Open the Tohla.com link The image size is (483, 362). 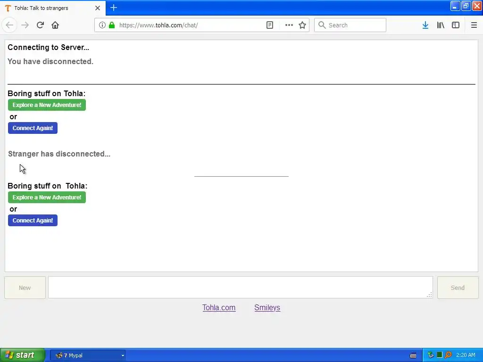(219, 307)
